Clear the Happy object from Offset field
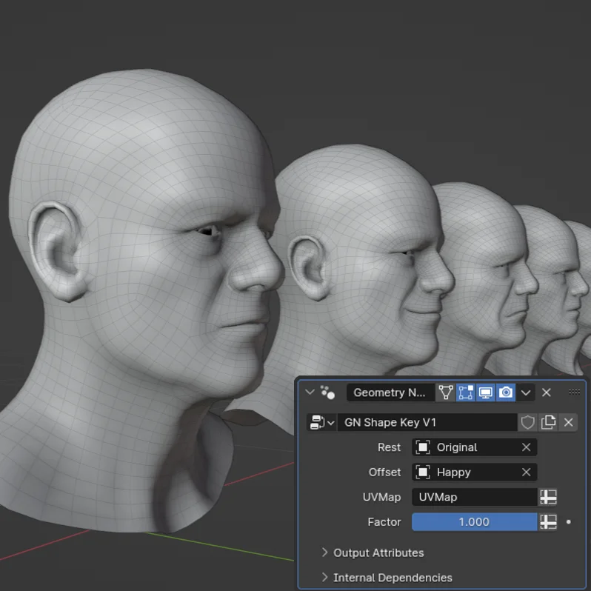The image size is (591, 591). (526, 473)
